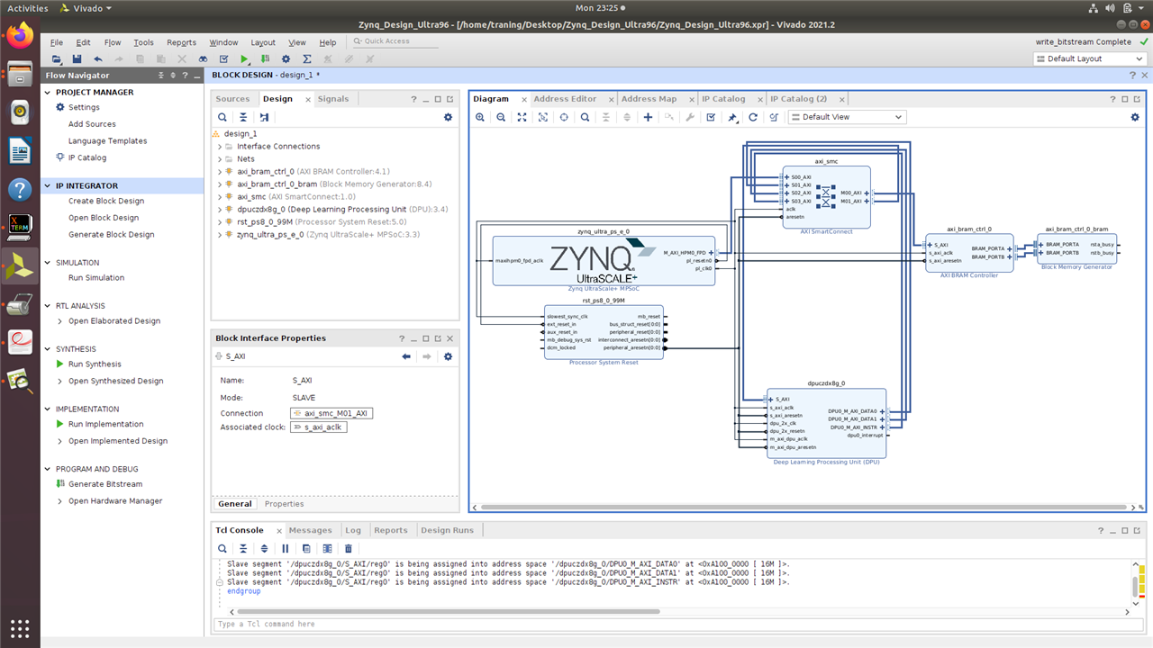1153x648 pixels.
Task: Click the binoculars Find icon
Action: pyautogui.click(x=204, y=58)
